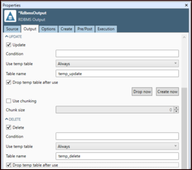Click the temp_update table name field
The image size is (192, 170).
click(x=117, y=74)
